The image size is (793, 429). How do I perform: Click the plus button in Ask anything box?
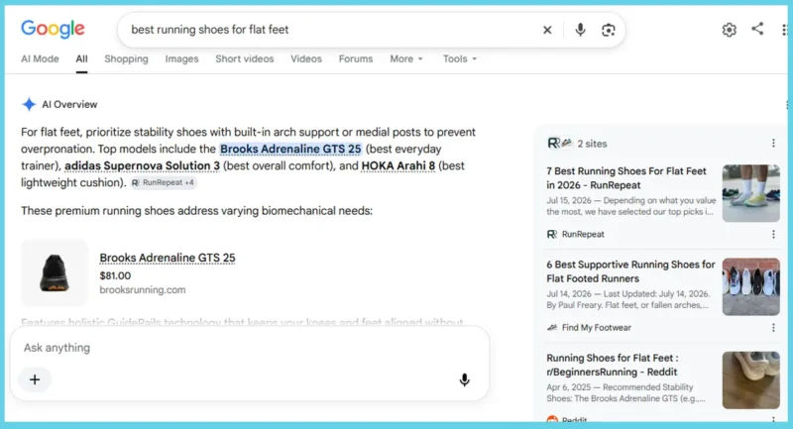(x=35, y=379)
